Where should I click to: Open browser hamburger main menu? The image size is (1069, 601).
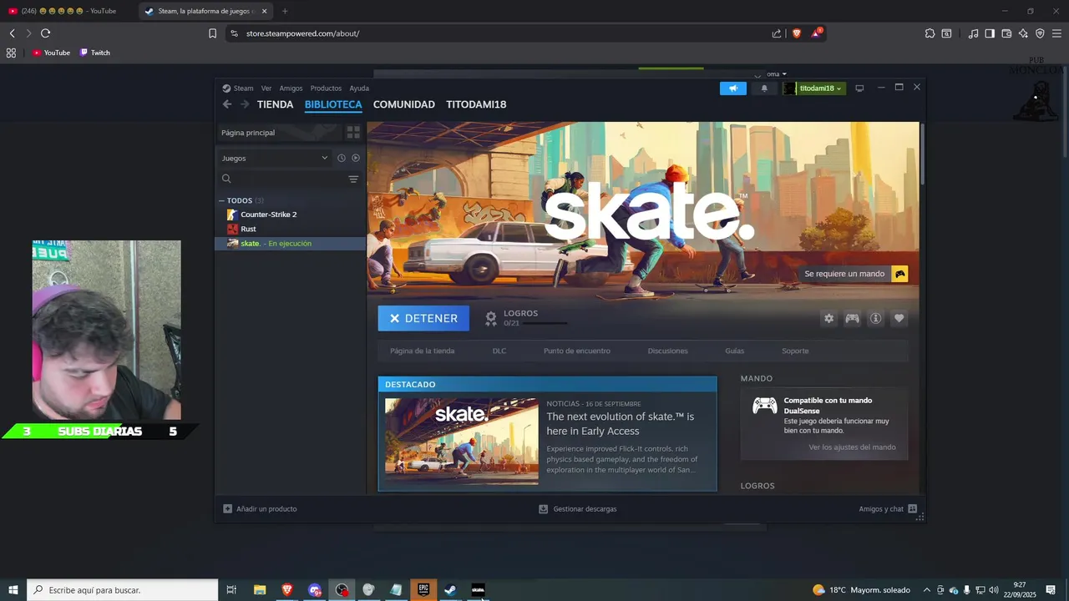click(x=1056, y=33)
